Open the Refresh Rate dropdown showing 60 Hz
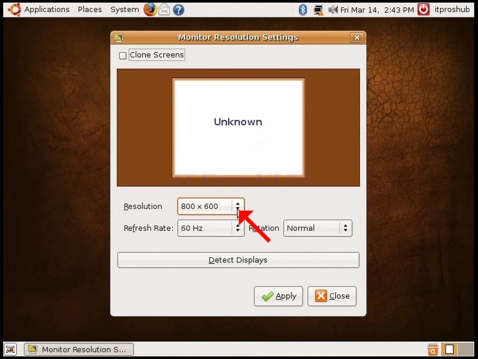The image size is (478, 359). pyautogui.click(x=211, y=228)
